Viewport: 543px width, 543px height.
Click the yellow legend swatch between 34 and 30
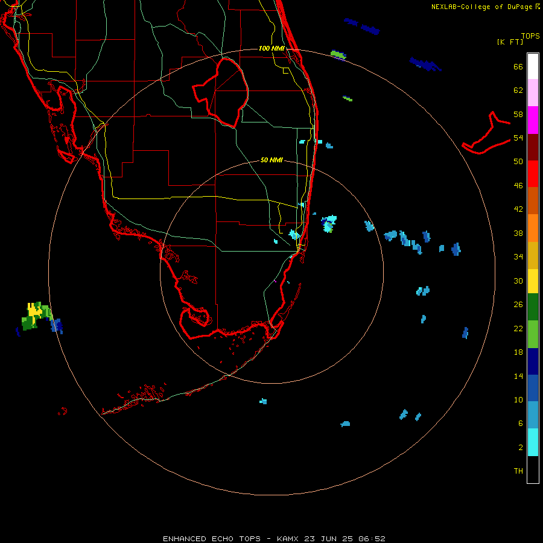point(533,281)
